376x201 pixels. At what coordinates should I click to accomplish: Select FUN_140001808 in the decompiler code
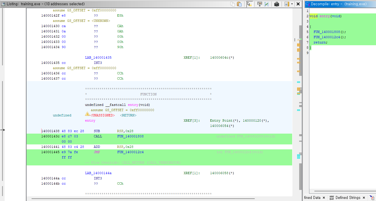[325, 32]
